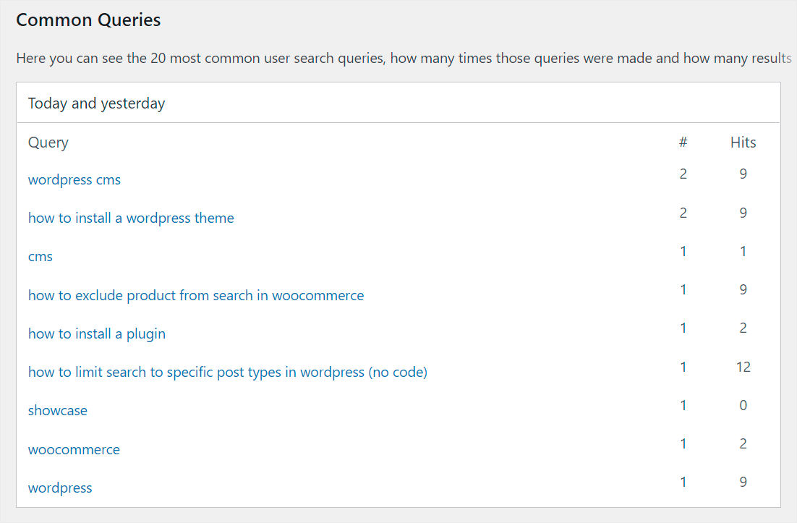797x523 pixels.
Task: Click the hits value 12 for post types query
Action: coord(743,367)
